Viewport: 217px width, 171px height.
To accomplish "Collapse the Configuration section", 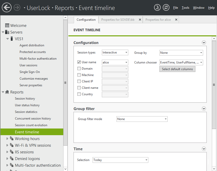I will click(x=204, y=42).
